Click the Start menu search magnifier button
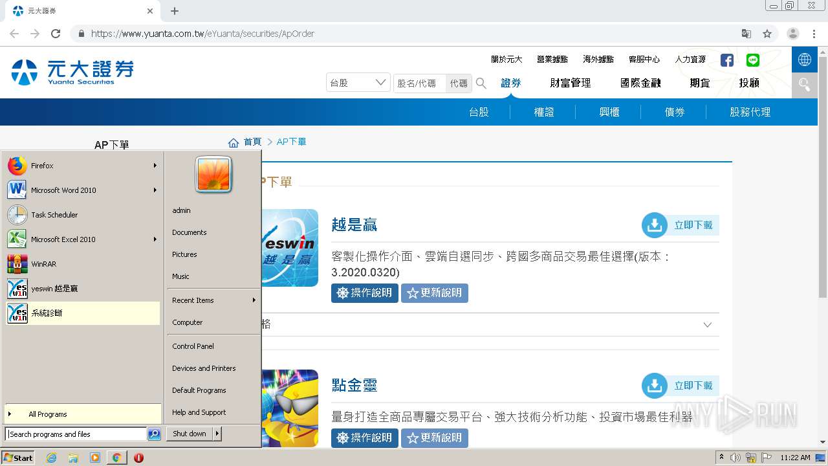The width and height of the screenshot is (828, 466). tap(154, 434)
